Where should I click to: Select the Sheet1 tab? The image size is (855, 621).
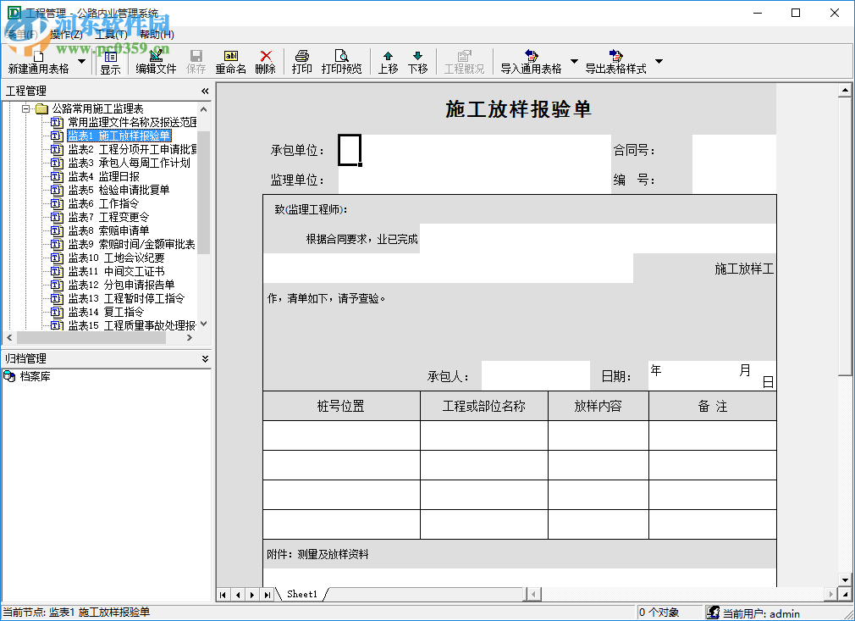(x=301, y=594)
